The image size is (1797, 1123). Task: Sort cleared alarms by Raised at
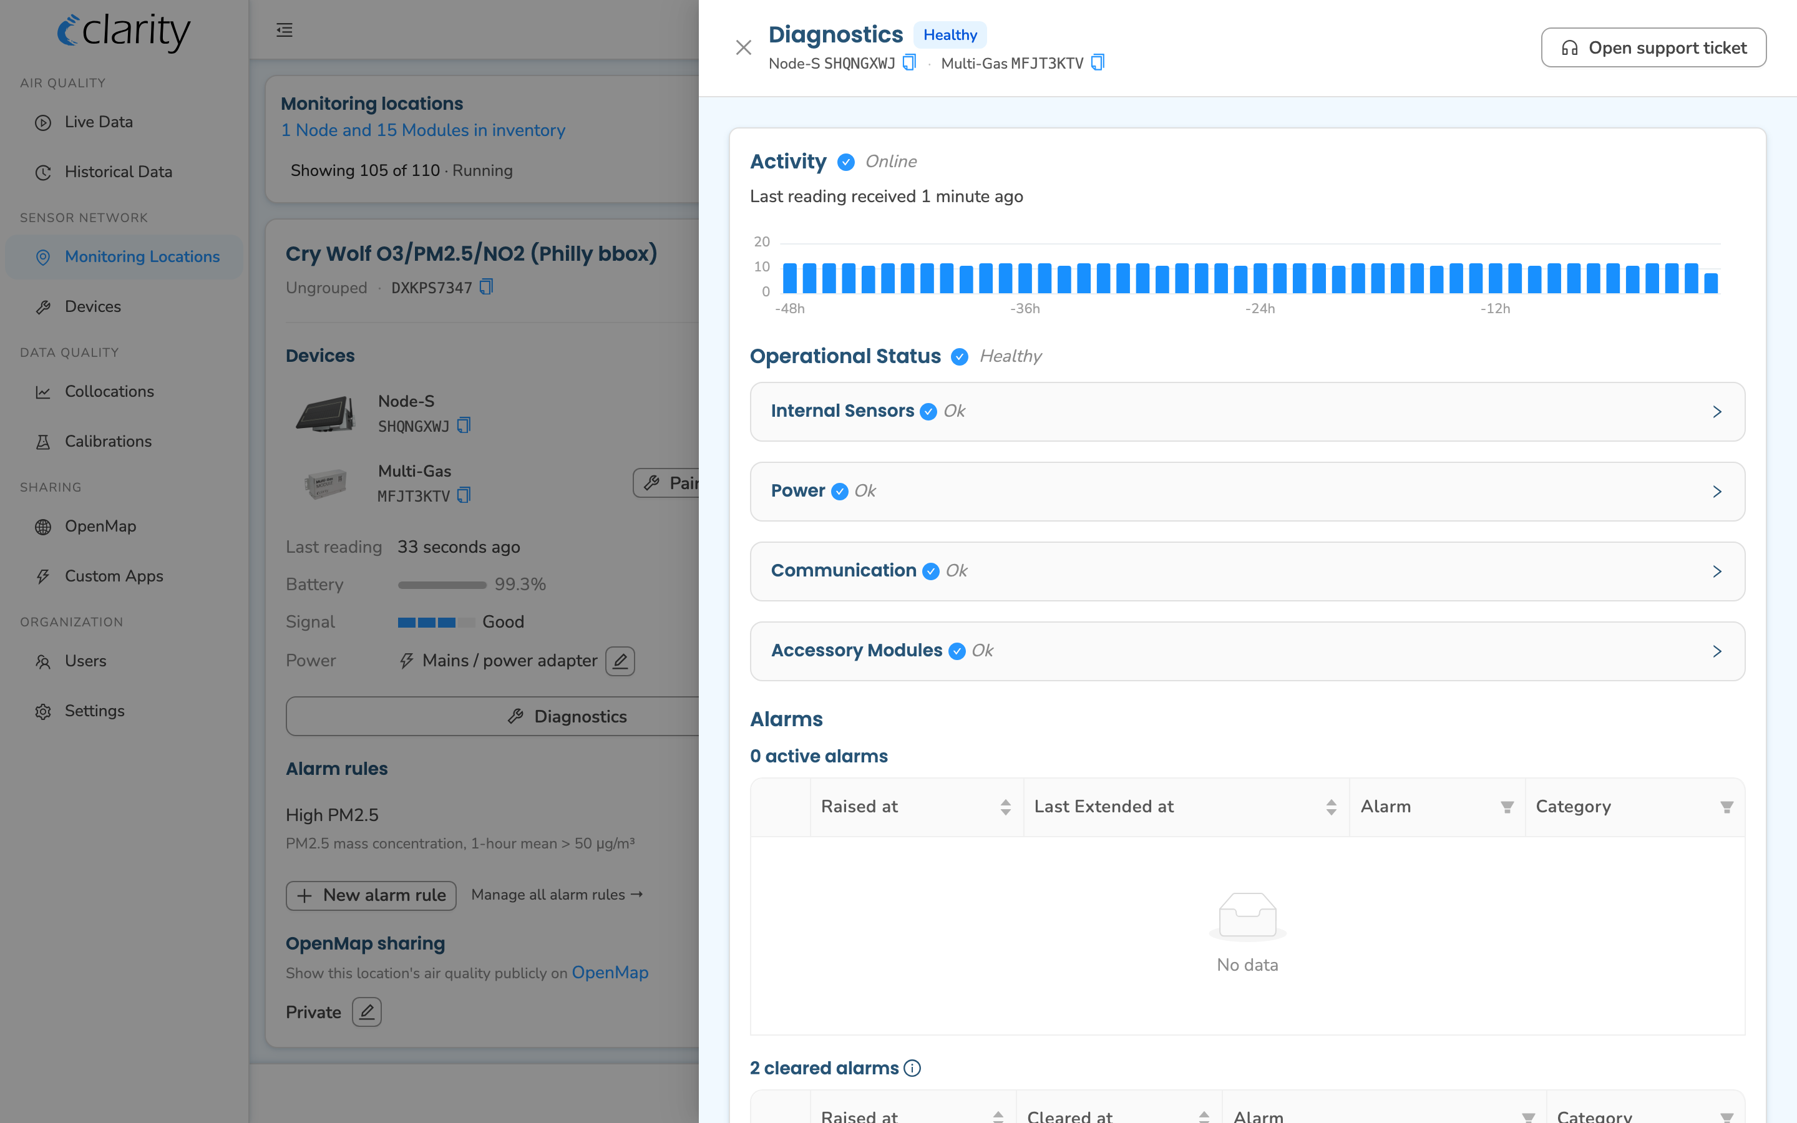[x=998, y=1116]
